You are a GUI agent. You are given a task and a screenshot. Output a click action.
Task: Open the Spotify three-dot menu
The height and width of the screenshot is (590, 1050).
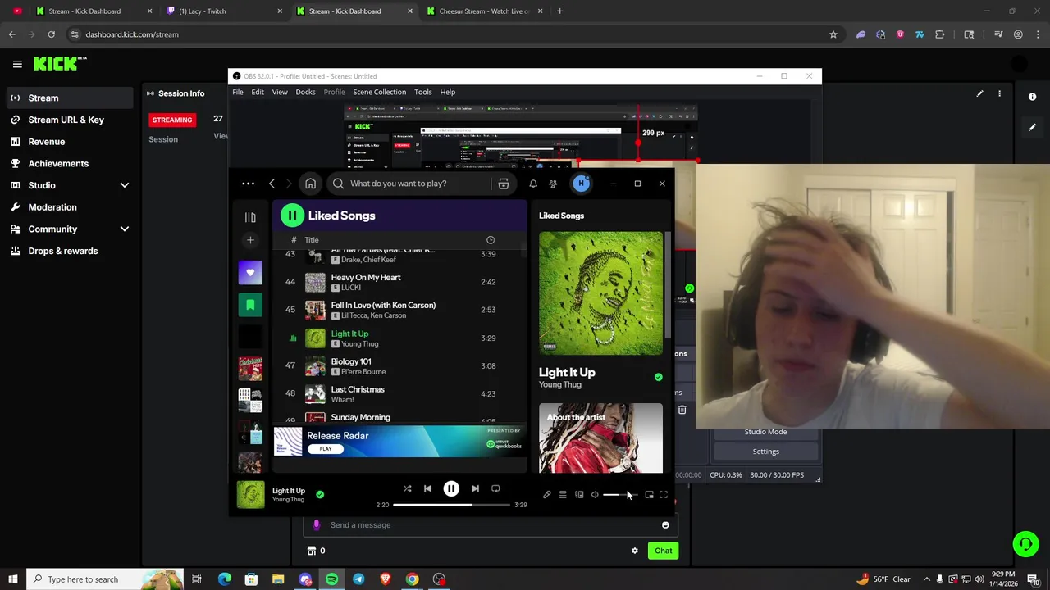248,184
